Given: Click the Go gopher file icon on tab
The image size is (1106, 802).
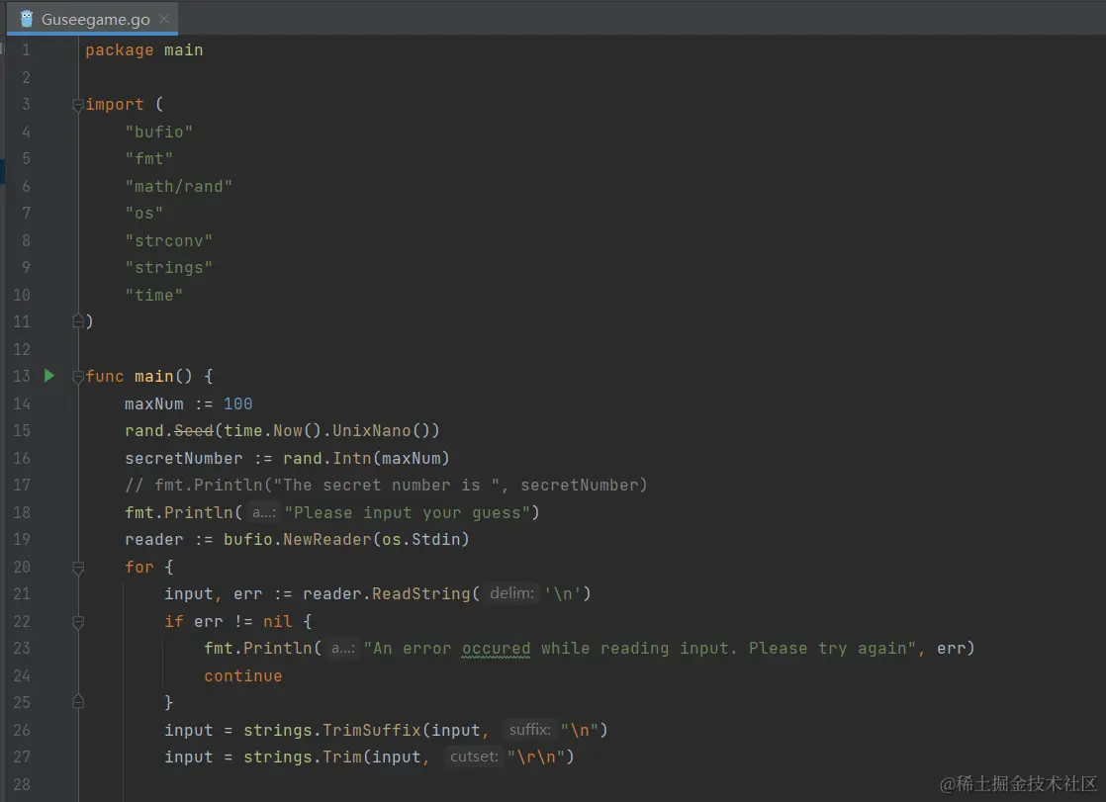Looking at the screenshot, I should pyautogui.click(x=27, y=19).
